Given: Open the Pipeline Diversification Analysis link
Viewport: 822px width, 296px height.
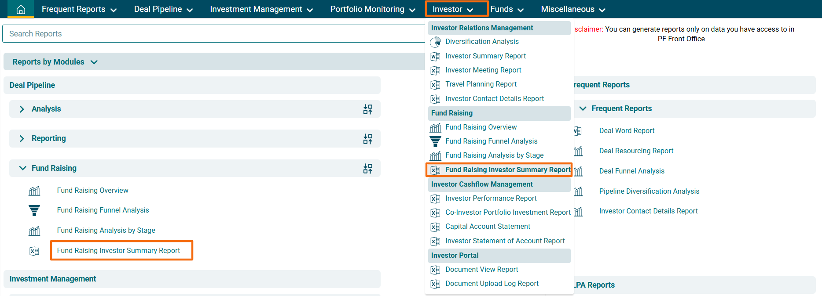Looking at the screenshot, I should [x=649, y=191].
